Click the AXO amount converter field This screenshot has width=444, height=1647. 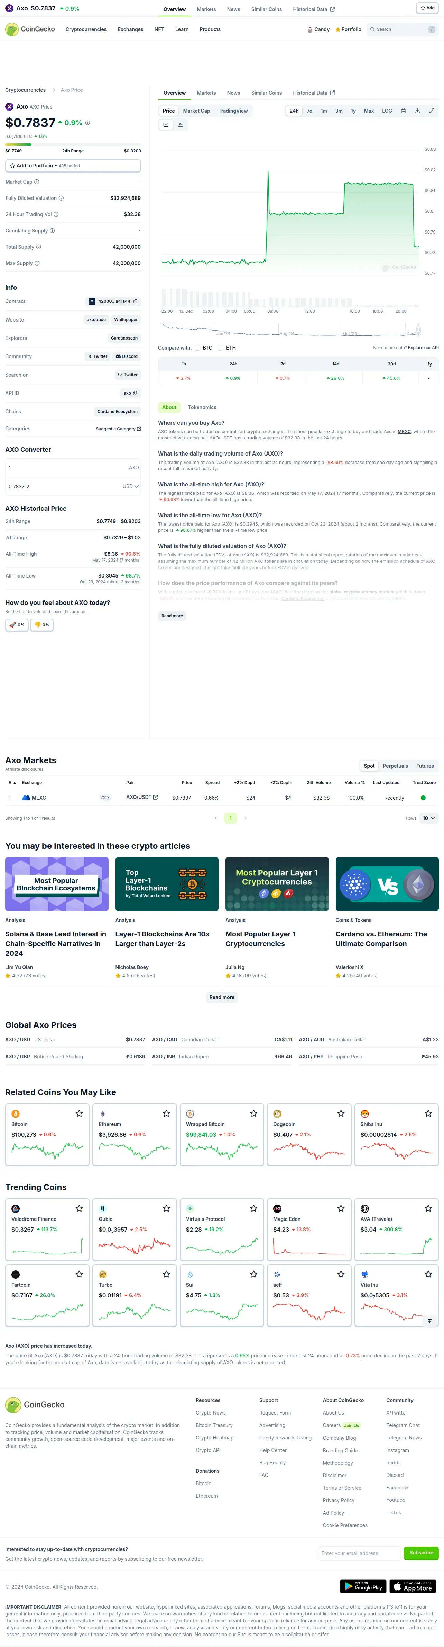click(73, 467)
